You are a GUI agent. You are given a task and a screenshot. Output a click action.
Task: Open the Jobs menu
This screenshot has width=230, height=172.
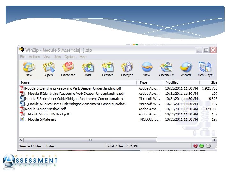(x=57, y=57)
